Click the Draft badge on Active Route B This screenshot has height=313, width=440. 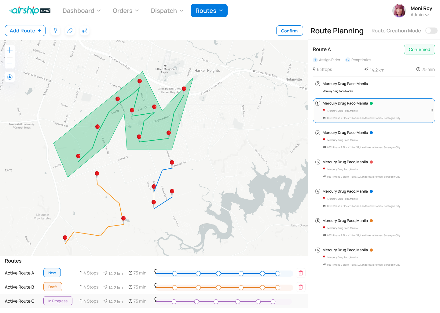53,287
